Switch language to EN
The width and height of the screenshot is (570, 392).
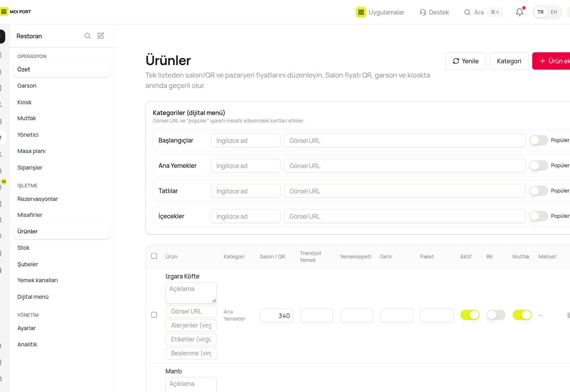[554, 12]
